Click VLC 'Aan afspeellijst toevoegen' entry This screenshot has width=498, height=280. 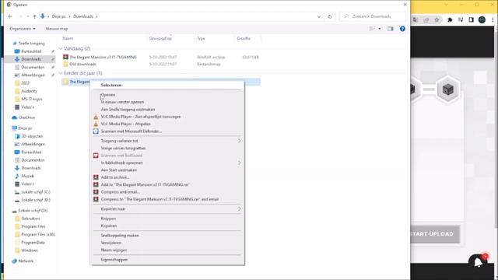pos(141,117)
